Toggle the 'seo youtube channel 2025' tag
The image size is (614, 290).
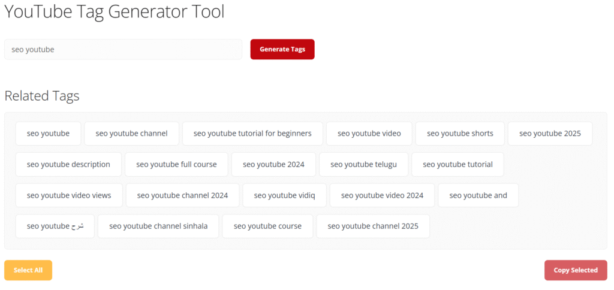click(x=373, y=226)
